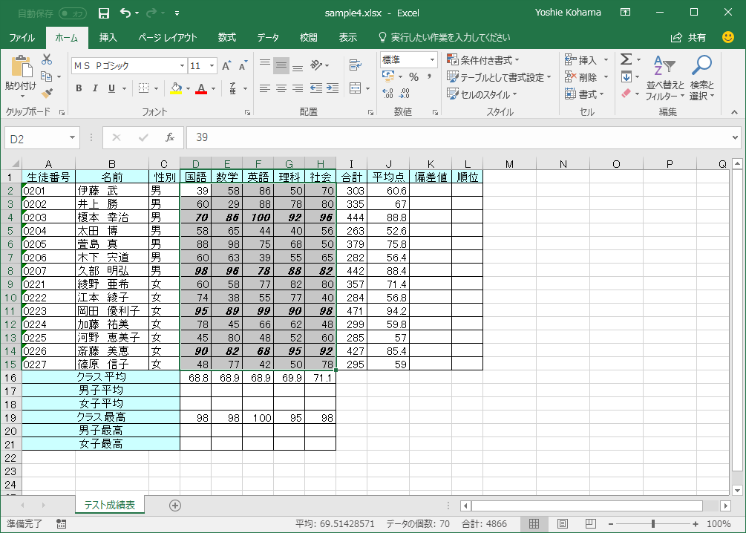This screenshot has width=746, height=533.
Task: Click the Tell Me search box (実行したい作業)
Action: tap(443, 38)
